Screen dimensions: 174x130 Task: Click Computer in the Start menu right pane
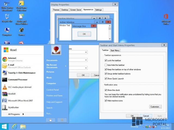51,83
